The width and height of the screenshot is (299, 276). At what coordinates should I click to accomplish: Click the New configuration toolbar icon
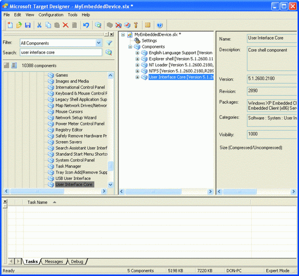click(x=10, y=25)
